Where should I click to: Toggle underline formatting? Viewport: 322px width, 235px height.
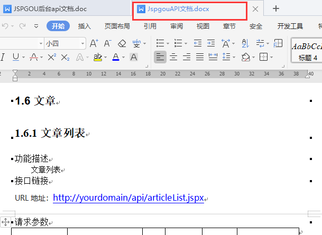click(x=16, y=57)
